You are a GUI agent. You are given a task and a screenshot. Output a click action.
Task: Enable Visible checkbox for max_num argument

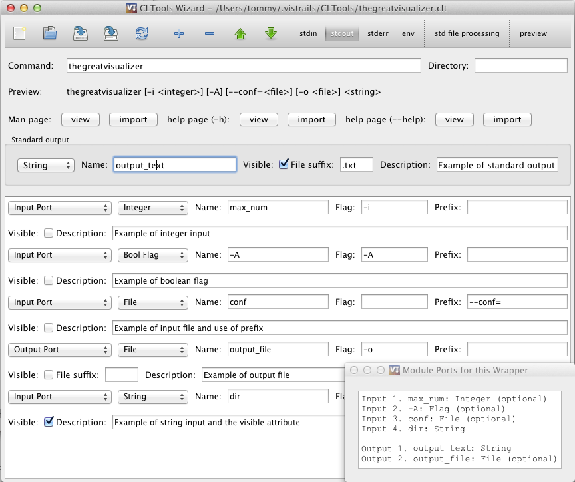click(x=49, y=234)
